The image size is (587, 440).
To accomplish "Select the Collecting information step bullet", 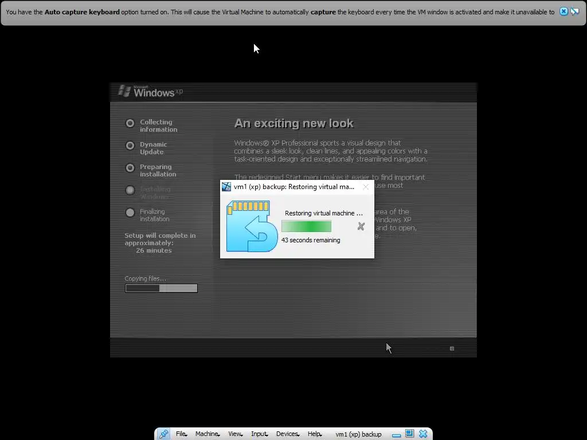I will 130,123.
